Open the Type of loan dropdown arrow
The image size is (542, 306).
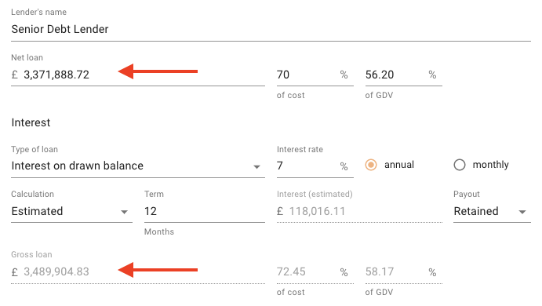point(256,166)
